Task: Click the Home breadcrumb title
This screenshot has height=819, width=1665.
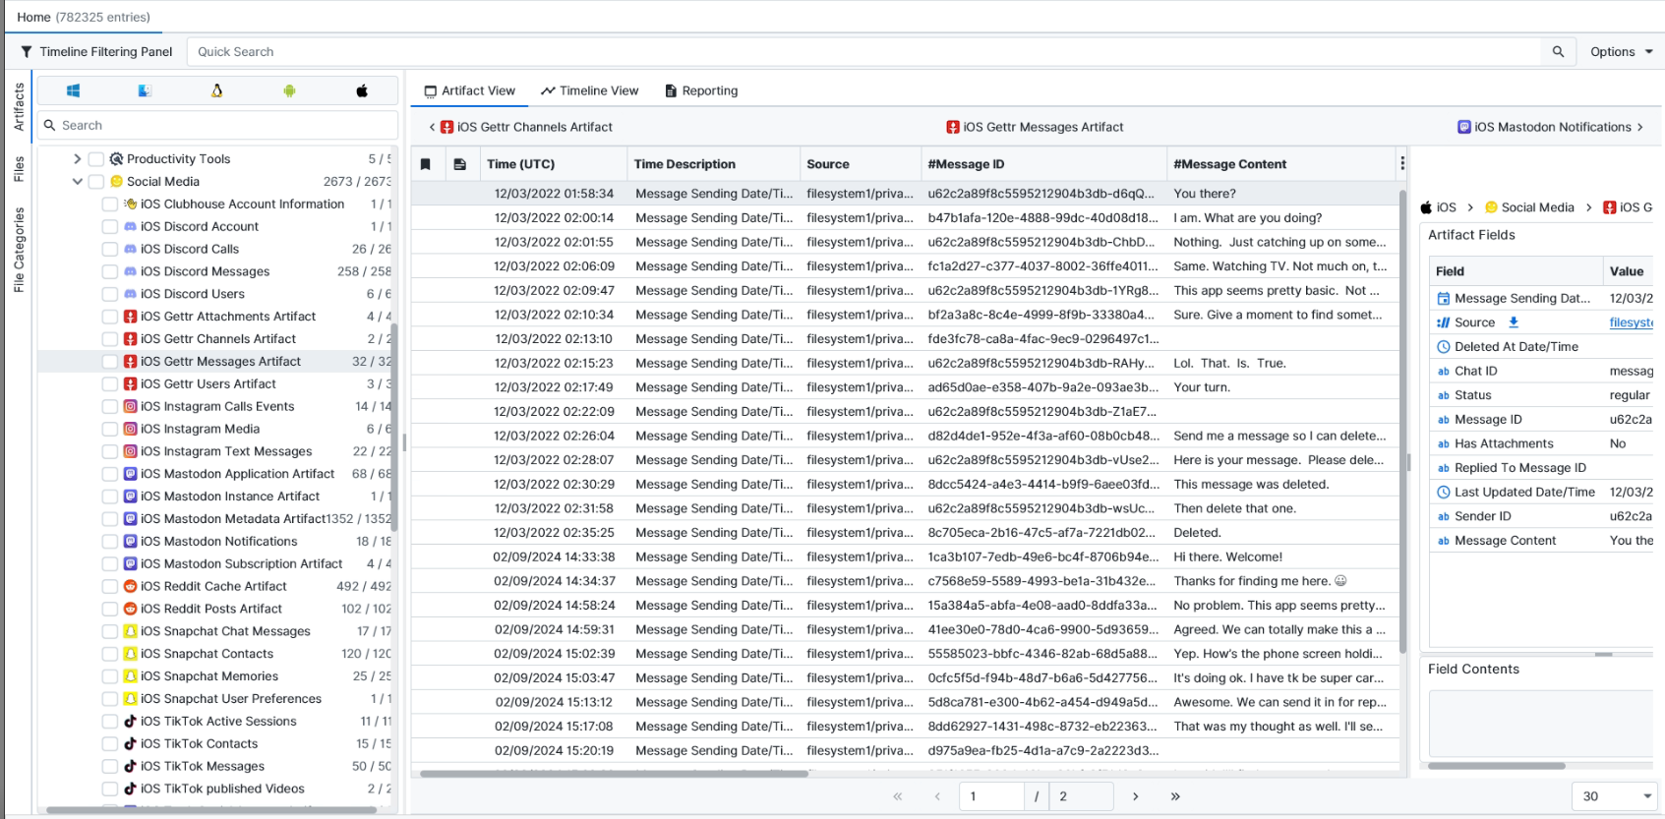Action: click(33, 17)
